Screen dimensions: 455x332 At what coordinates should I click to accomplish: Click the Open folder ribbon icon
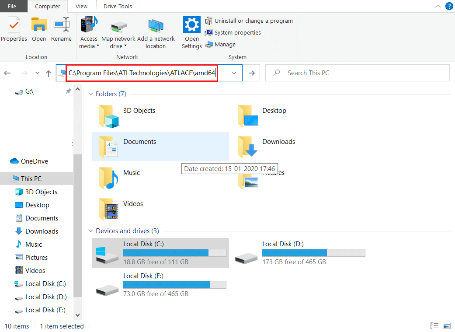pyautogui.click(x=39, y=25)
